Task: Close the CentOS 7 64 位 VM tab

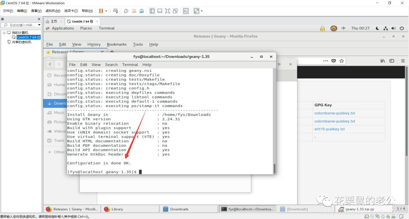Action: [x=97, y=21]
